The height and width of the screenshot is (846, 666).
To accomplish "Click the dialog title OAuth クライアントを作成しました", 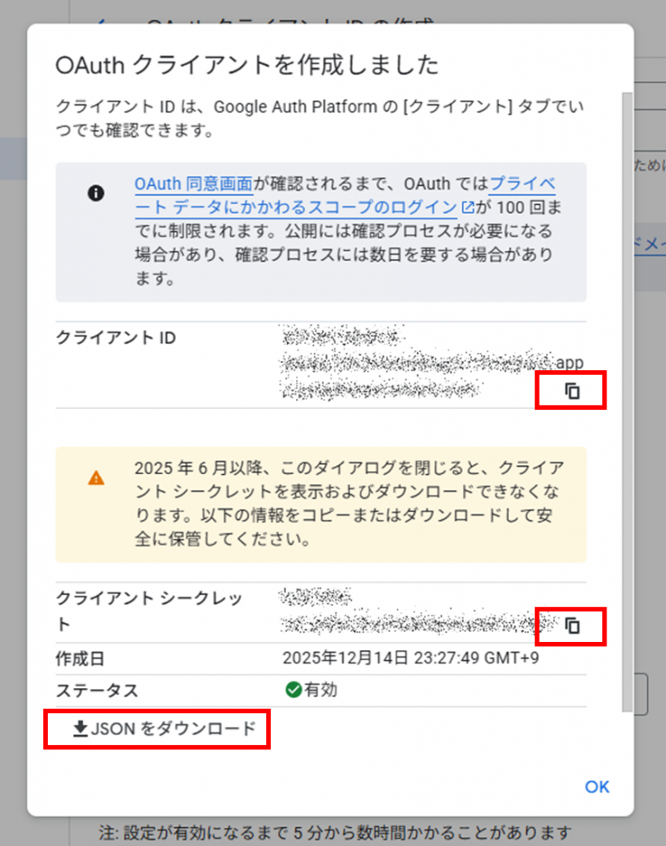I will pos(246,65).
